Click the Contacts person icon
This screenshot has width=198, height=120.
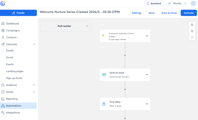click(x=3, y=37)
